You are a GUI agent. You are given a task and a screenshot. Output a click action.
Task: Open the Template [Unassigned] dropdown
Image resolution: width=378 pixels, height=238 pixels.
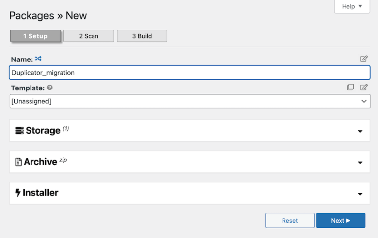point(189,101)
